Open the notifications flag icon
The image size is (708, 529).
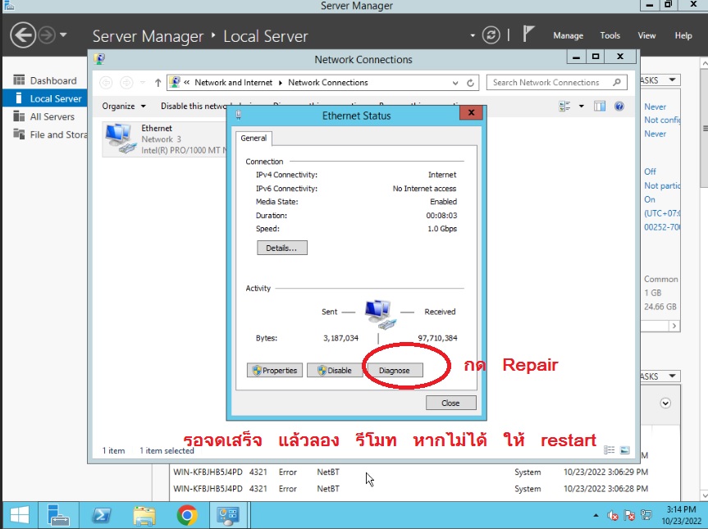(x=529, y=34)
